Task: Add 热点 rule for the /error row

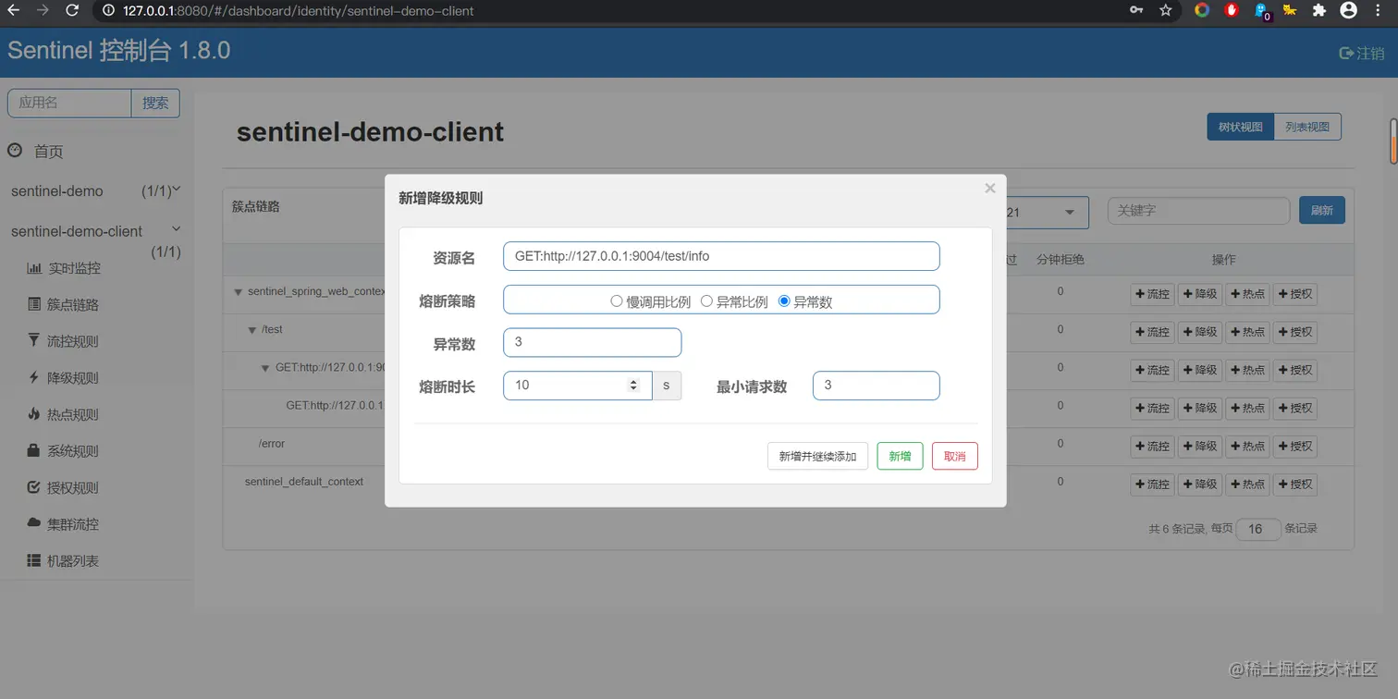Action: coord(1248,447)
